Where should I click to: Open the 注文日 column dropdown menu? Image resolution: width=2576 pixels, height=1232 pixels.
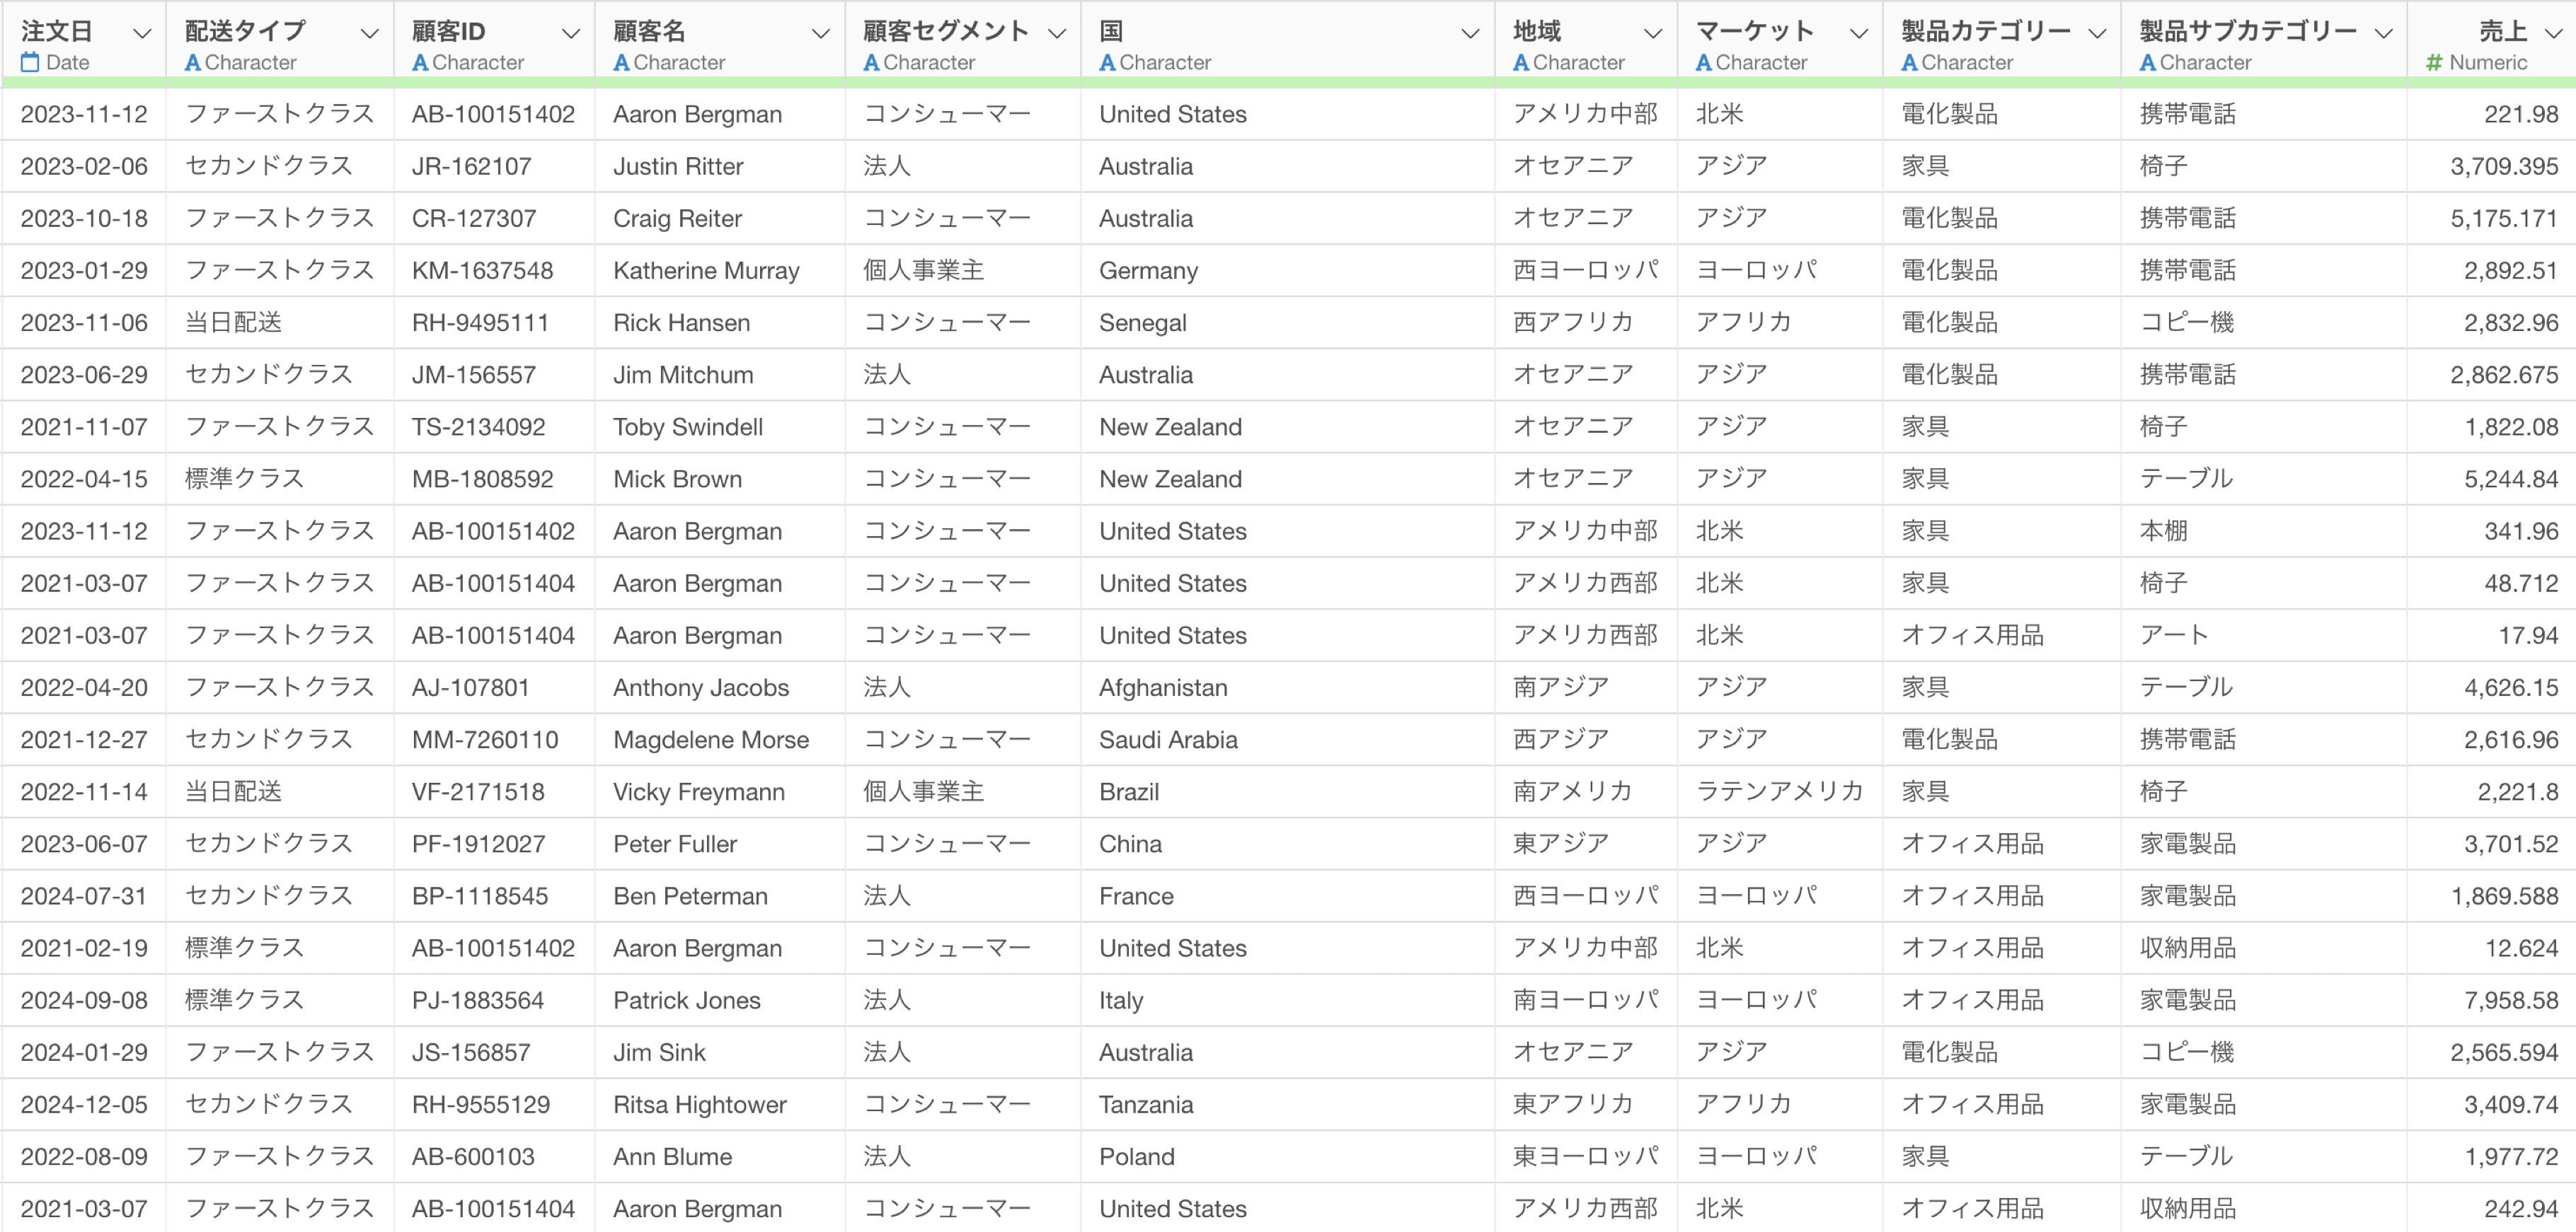142,33
